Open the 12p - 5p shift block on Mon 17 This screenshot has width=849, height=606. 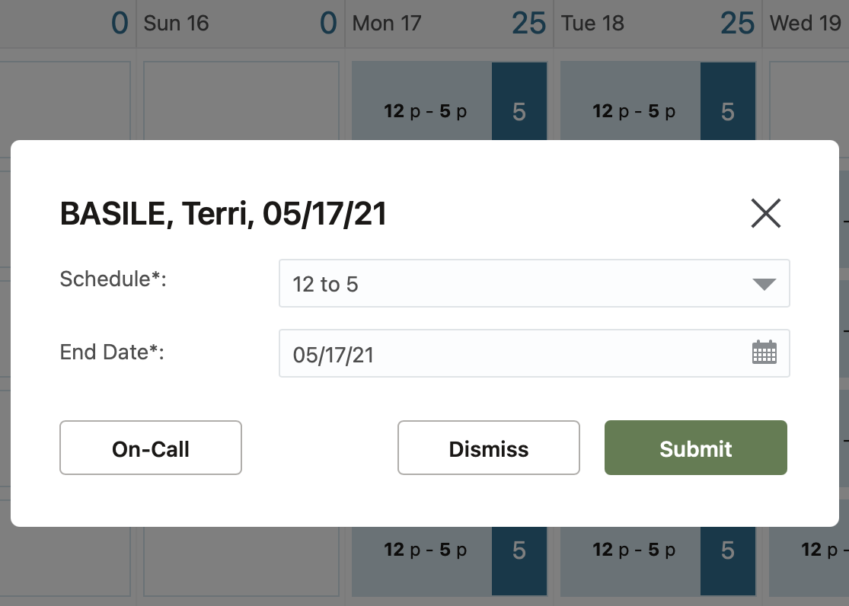(x=424, y=110)
